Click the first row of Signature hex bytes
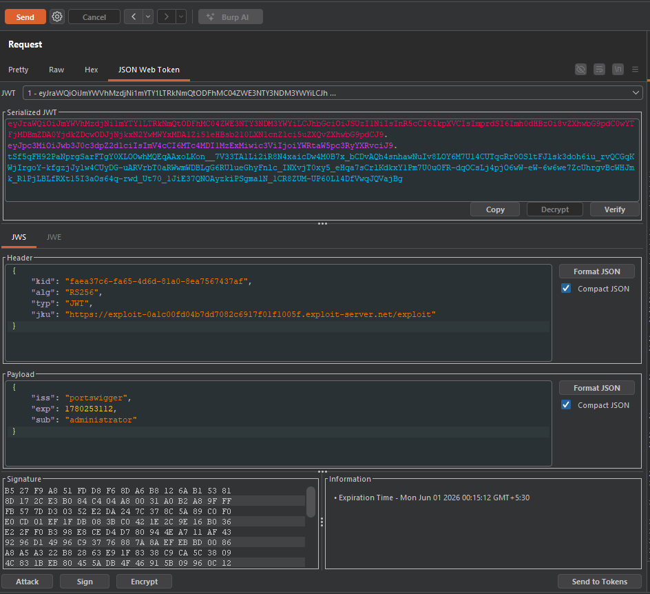The height and width of the screenshot is (594, 650). [x=118, y=491]
